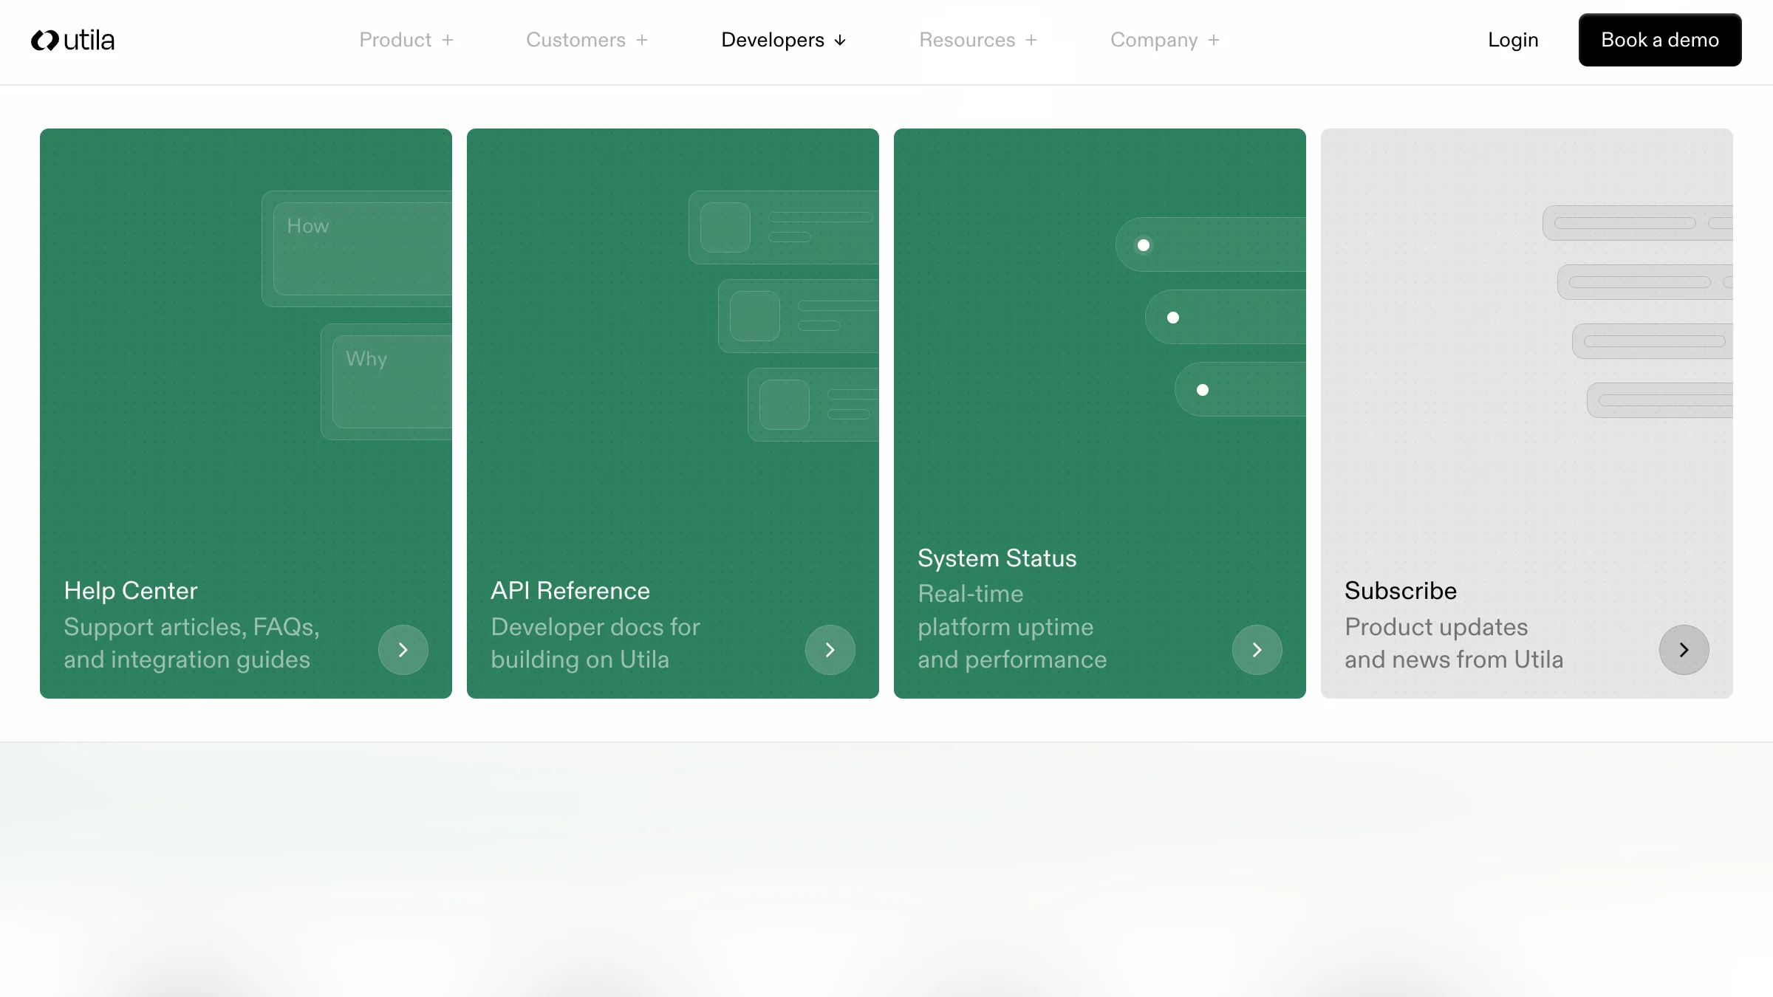This screenshot has width=1773, height=997.
Task: Expand the Company menu
Action: click(x=1164, y=40)
